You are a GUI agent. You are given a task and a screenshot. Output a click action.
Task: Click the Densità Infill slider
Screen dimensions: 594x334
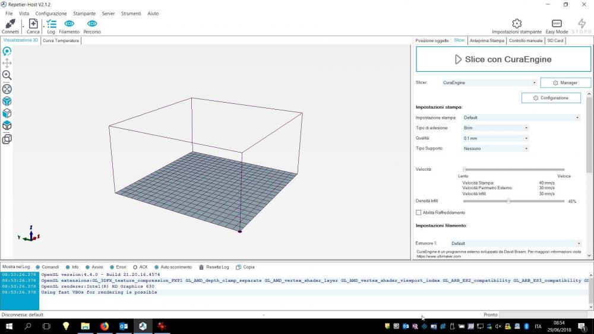click(x=508, y=201)
